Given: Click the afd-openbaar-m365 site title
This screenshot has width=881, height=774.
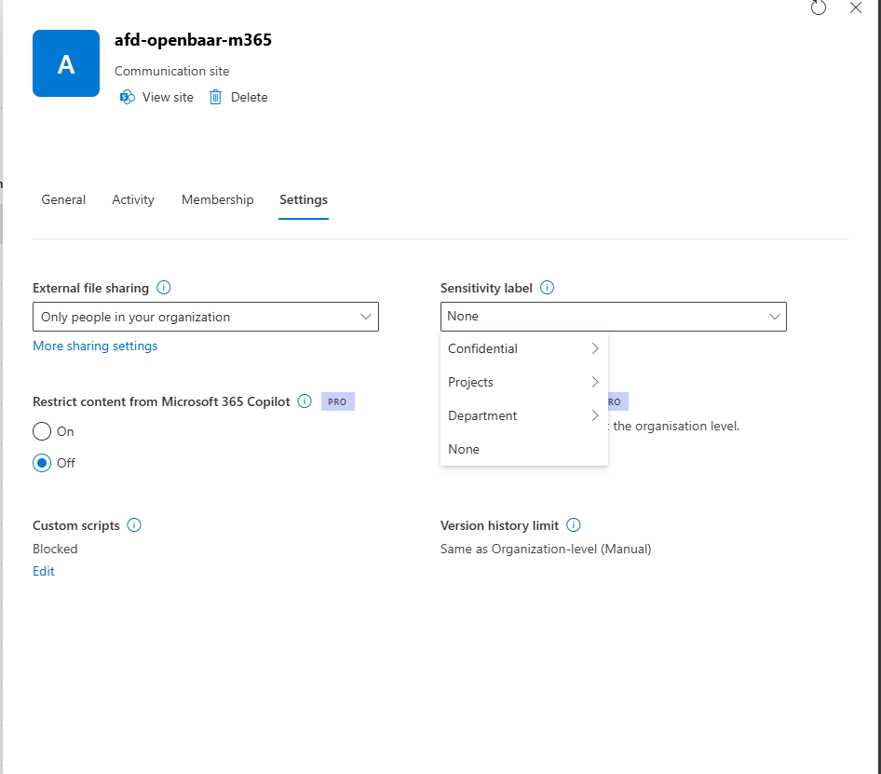Looking at the screenshot, I should point(194,40).
